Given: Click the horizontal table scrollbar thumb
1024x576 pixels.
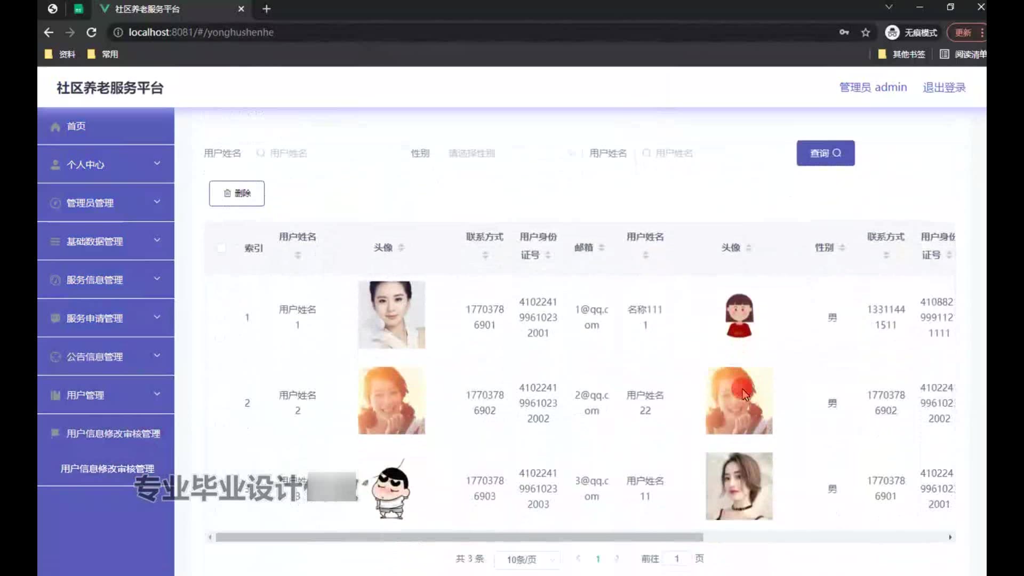Looking at the screenshot, I should pos(459,537).
